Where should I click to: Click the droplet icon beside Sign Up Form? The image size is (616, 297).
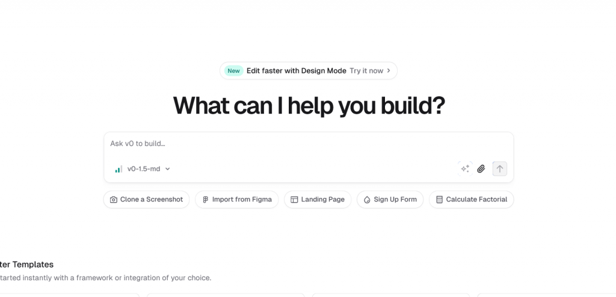[367, 200]
